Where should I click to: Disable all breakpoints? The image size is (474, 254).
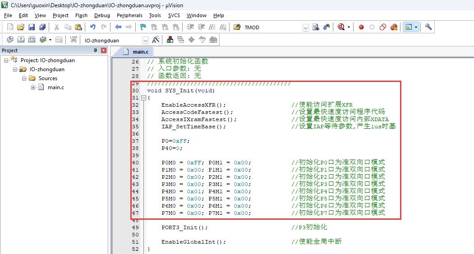click(383, 27)
